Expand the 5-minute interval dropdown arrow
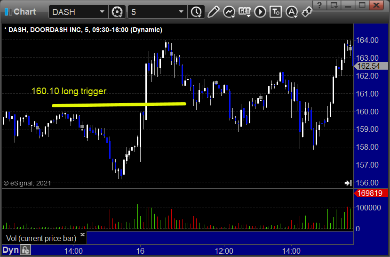Viewport: 390px width, 257px height. tap(181, 12)
